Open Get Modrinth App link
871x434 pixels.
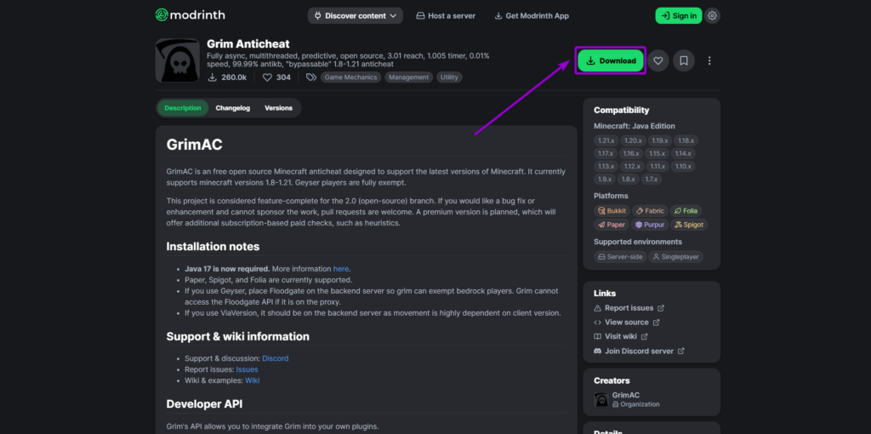tap(531, 15)
